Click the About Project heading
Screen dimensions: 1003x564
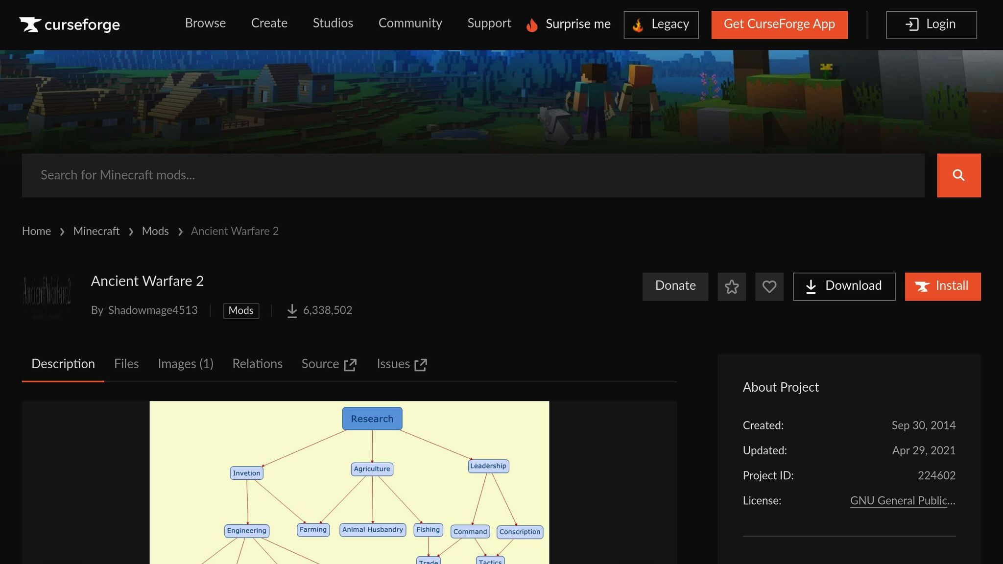(x=781, y=388)
